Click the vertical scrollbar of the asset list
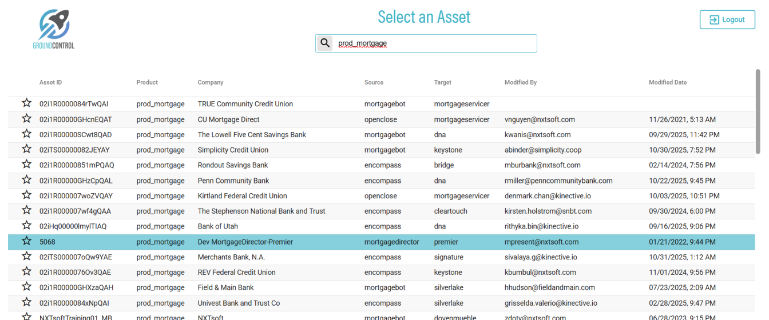This screenshot has width=769, height=320. click(x=758, y=111)
